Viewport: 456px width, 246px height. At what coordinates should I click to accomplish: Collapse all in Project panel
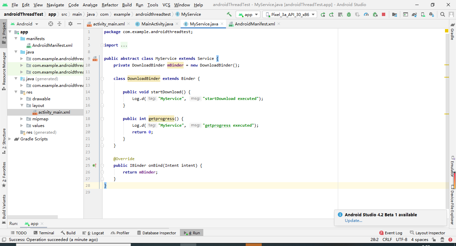point(59,24)
